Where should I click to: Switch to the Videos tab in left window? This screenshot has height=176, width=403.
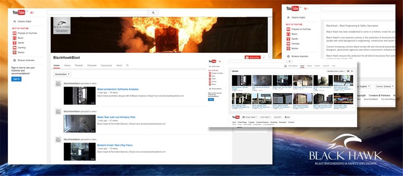point(67,65)
